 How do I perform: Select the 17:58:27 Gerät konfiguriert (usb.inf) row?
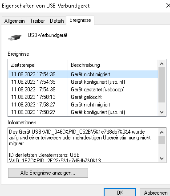83,112
